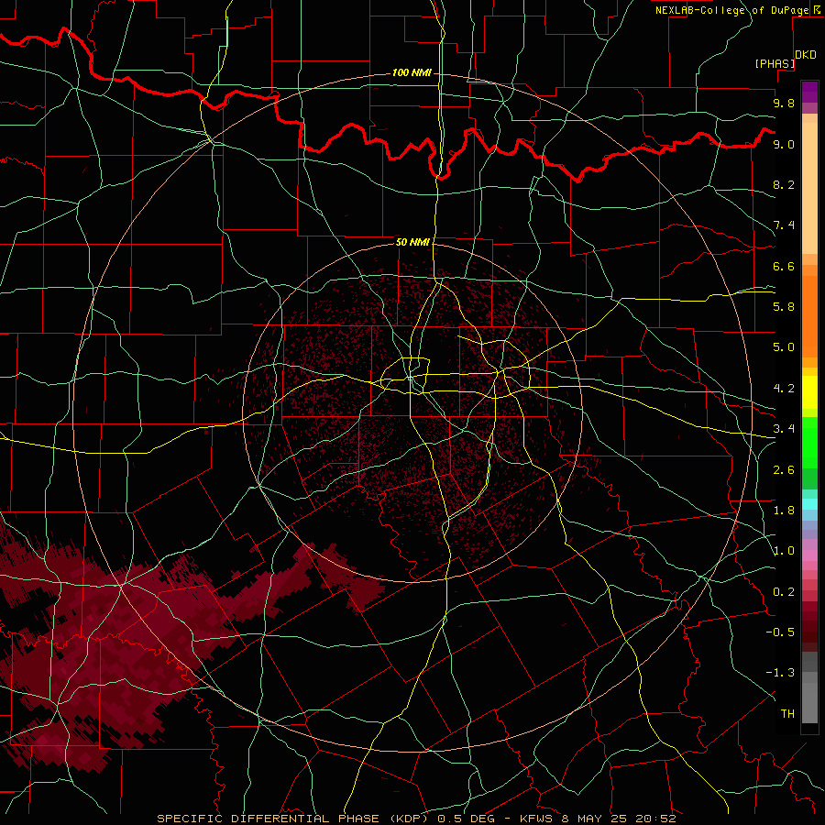
Task: Click the 9.0 scale value
Action: [784, 144]
